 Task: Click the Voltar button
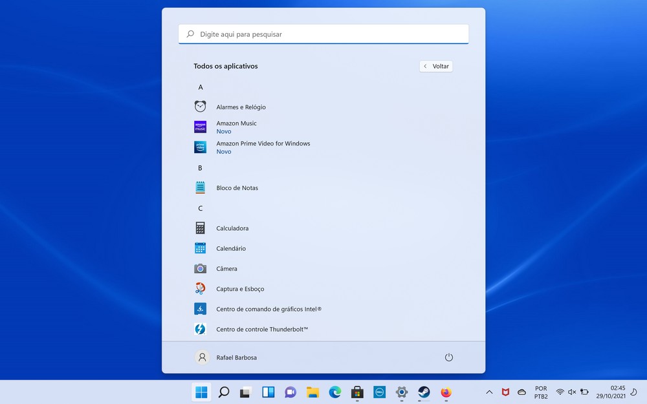tap(436, 67)
